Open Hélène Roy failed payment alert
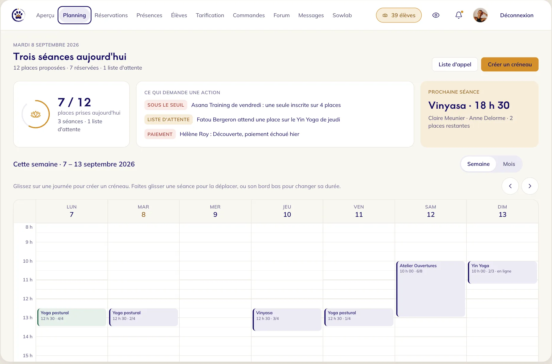 [x=239, y=134]
